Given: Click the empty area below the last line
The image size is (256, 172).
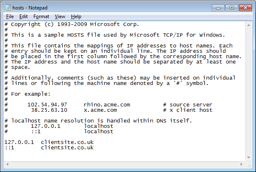Looking at the screenshot, I should (124, 156).
